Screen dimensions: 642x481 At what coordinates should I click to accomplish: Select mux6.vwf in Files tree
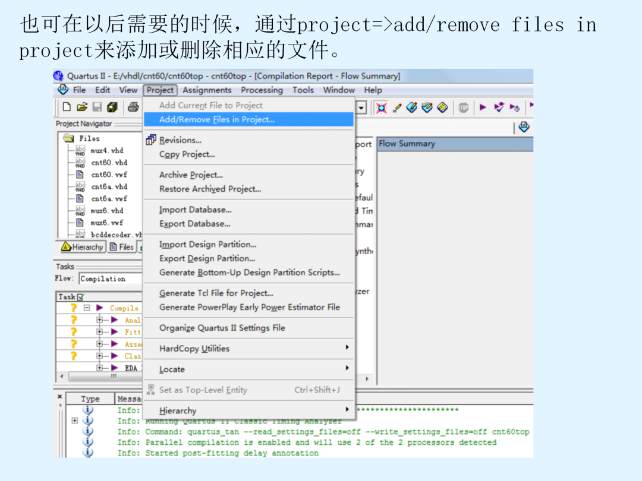pos(106,223)
